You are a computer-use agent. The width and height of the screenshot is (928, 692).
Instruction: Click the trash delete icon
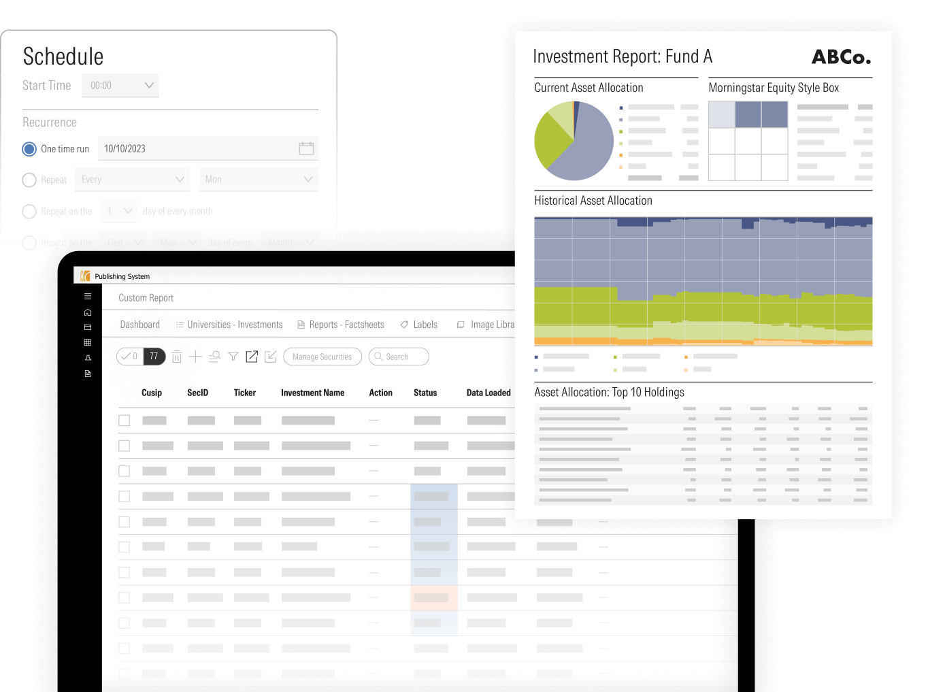[177, 357]
